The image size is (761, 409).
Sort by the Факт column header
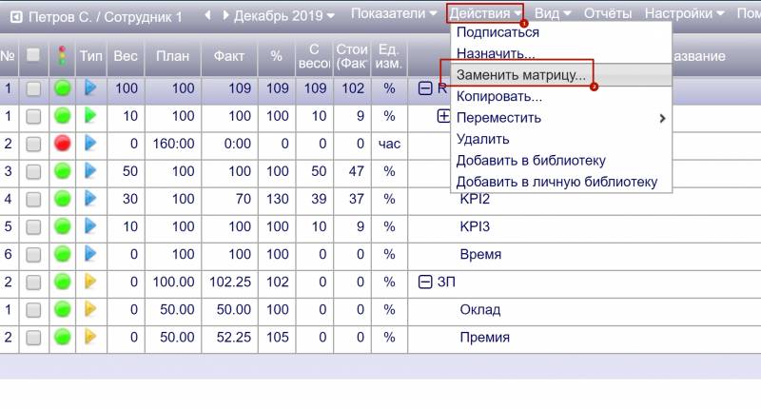[229, 56]
